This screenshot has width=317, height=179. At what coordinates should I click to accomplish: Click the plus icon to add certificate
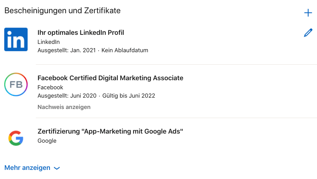coord(308,13)
